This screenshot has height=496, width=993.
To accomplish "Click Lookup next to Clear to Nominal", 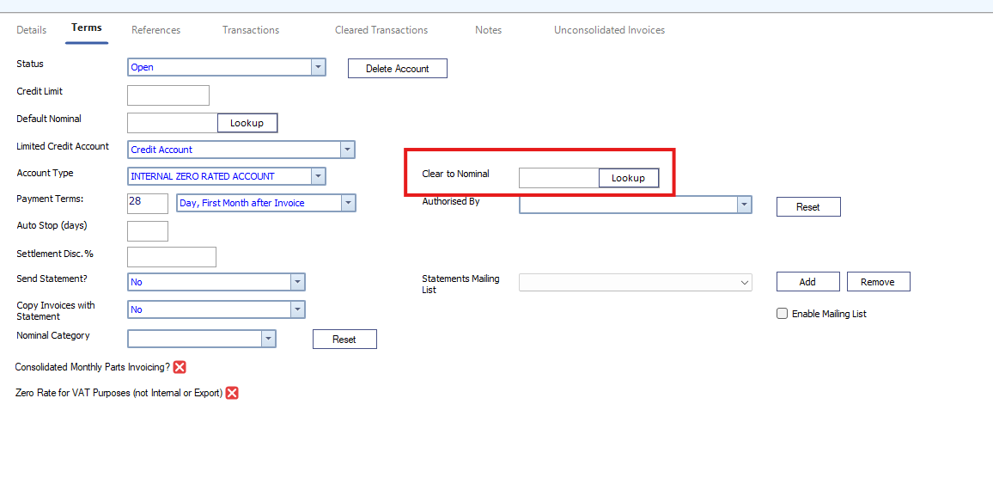I will (x=628, y=178).
